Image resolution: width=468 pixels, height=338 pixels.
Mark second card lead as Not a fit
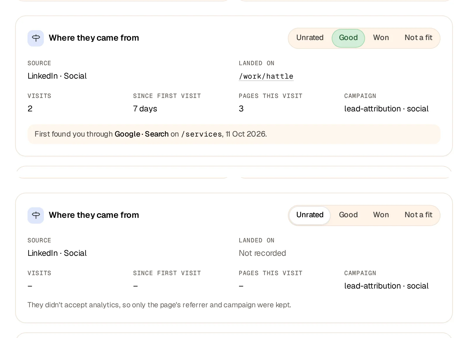pyautogui.click(x=418, y=215)
